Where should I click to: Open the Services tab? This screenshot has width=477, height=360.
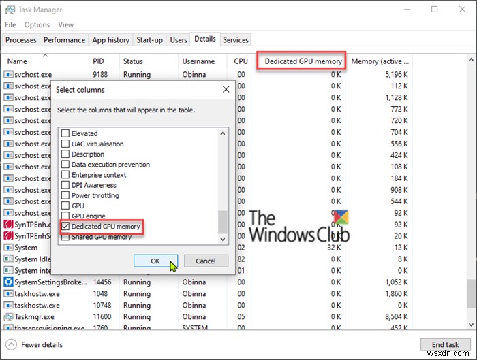click(x=236, y=39)
